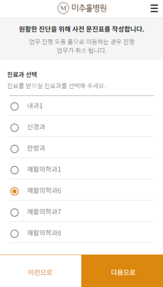Screen dimensions: 163x287
Task: Click the 재활의학과8 label text
Action: click(x=44, y=233)
